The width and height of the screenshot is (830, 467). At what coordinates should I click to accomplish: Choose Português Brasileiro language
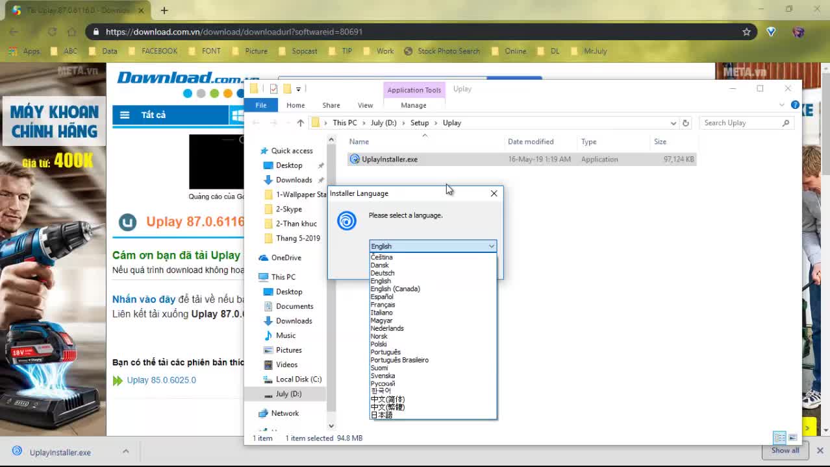(x=399, y=360)
